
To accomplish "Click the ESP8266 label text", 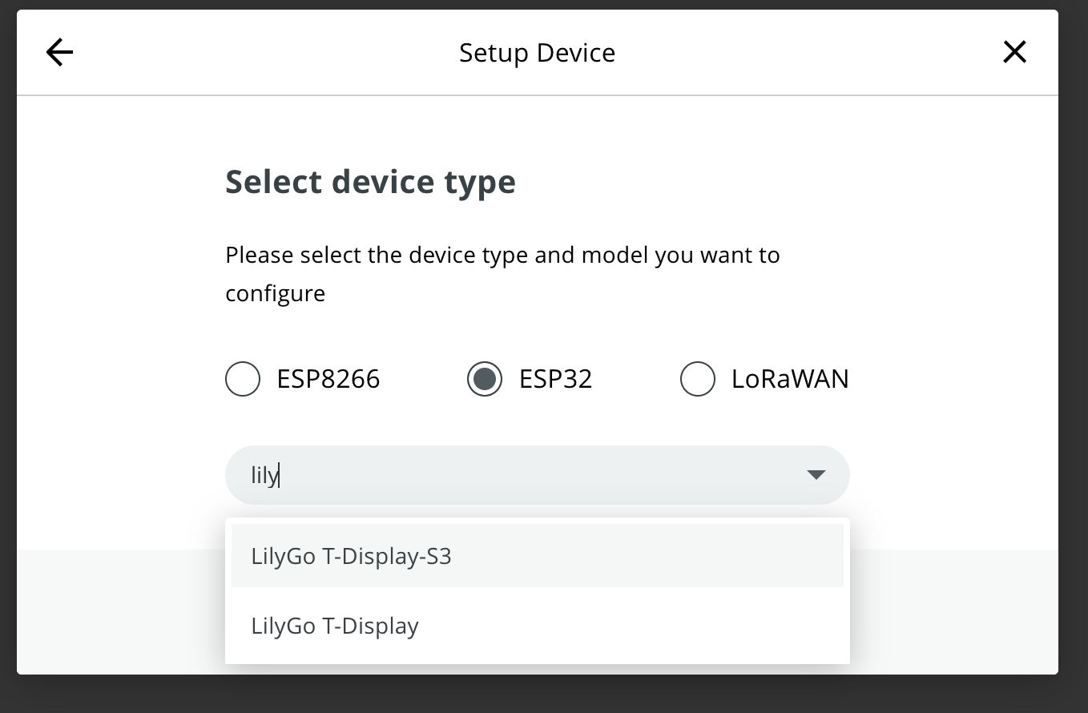I will 328,379.
